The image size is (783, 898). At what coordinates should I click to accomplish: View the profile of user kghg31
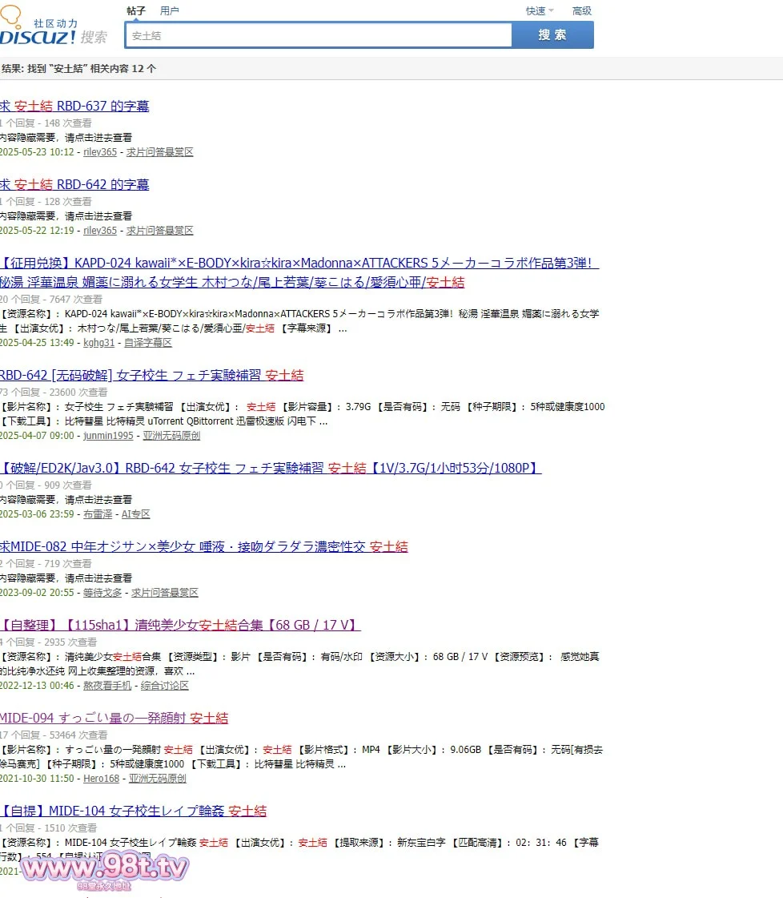(99, 343)
